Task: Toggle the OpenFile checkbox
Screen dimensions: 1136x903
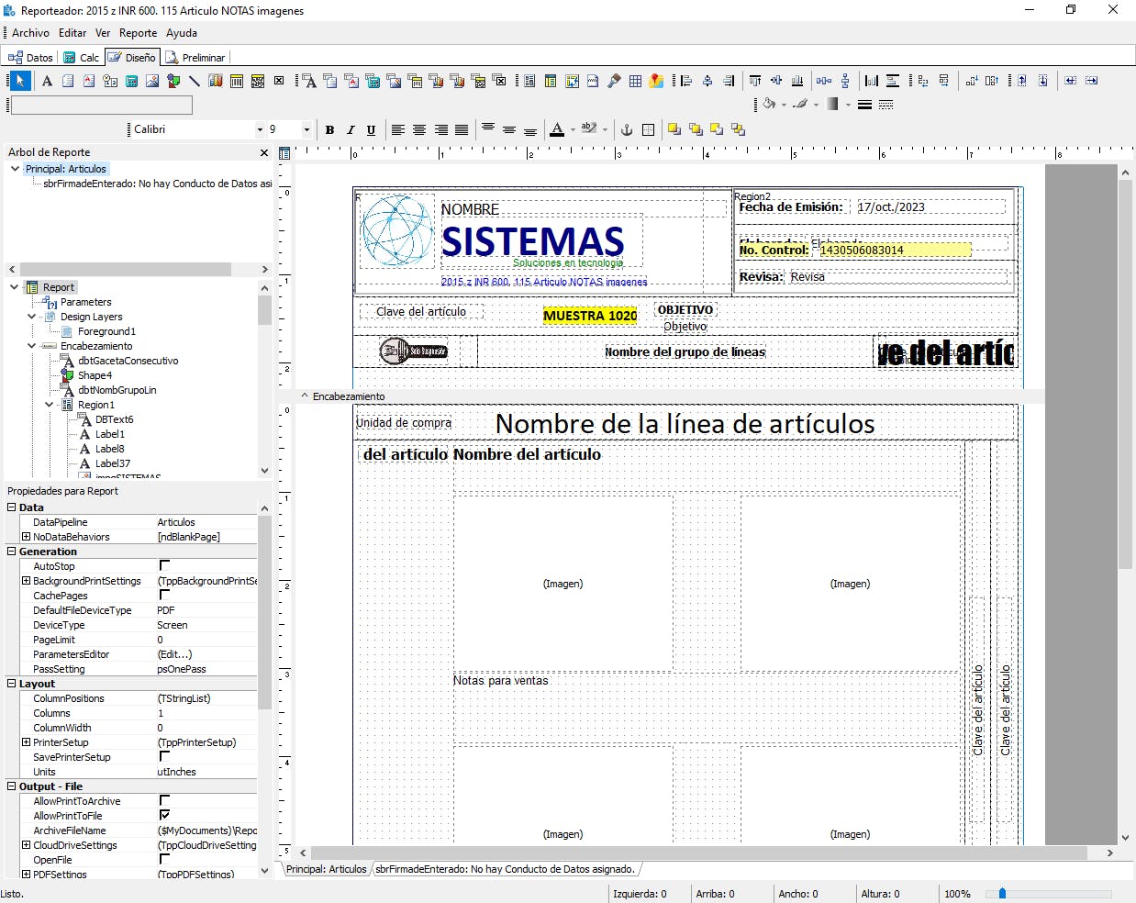Action: [x=164, y=859]
